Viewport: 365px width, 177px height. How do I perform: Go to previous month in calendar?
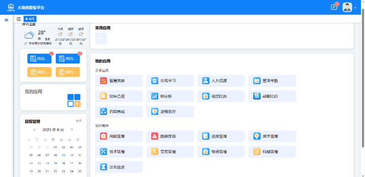[x=35, y=130]
